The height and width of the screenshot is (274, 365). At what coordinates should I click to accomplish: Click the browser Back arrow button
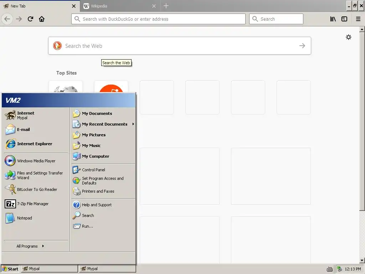(x=7, y=19)
